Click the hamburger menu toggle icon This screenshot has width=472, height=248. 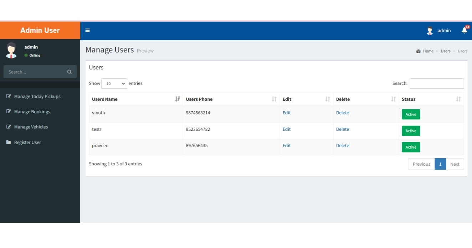[87, 30]
